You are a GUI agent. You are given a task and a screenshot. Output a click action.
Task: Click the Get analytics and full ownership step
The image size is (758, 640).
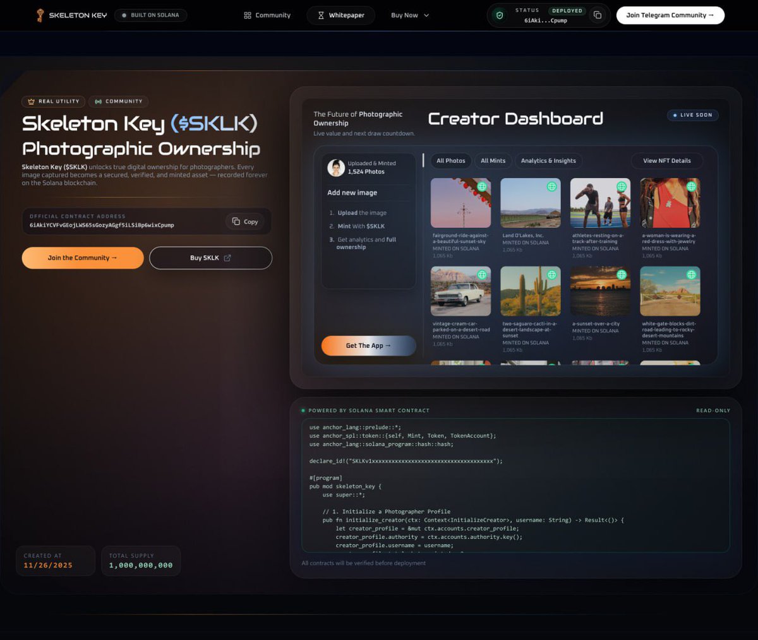[363, 244]
